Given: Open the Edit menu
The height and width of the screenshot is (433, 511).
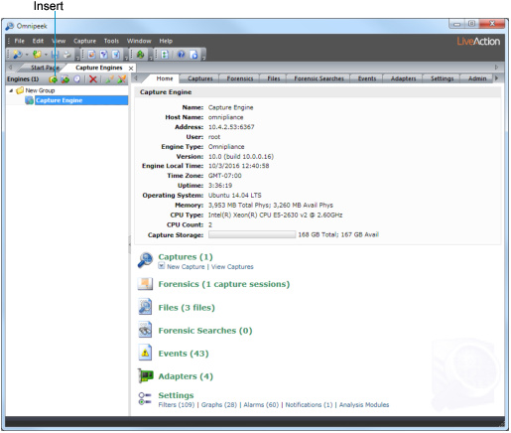Looking at the screenshot, I should coord(38,41).
